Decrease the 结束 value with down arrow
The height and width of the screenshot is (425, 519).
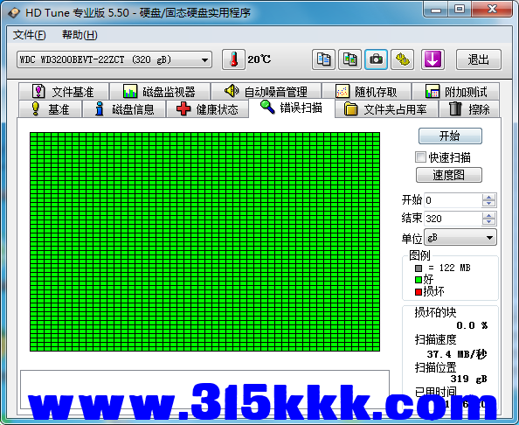click(488, 222)
